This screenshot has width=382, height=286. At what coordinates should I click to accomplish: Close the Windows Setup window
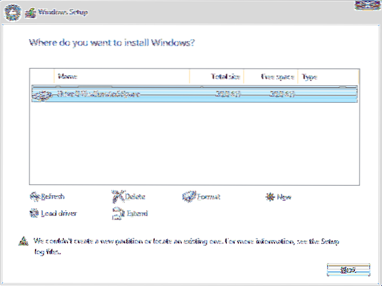pos(367,5)
